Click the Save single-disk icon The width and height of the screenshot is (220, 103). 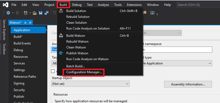[x=41, y=13]
